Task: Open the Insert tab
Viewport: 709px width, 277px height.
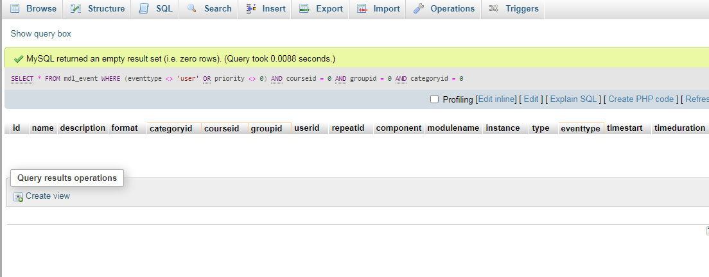Action: point(265,9)
